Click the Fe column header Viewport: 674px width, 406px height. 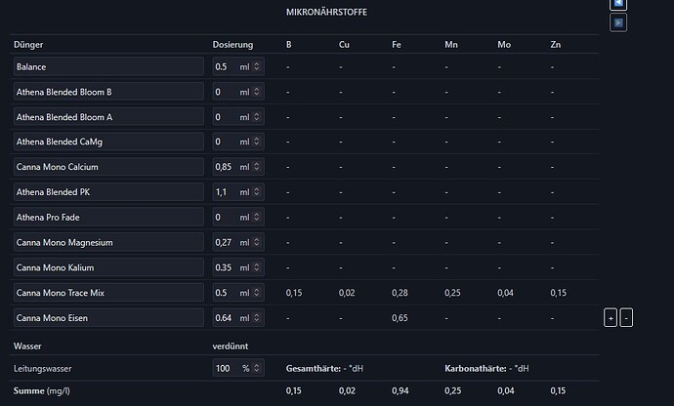397,45
